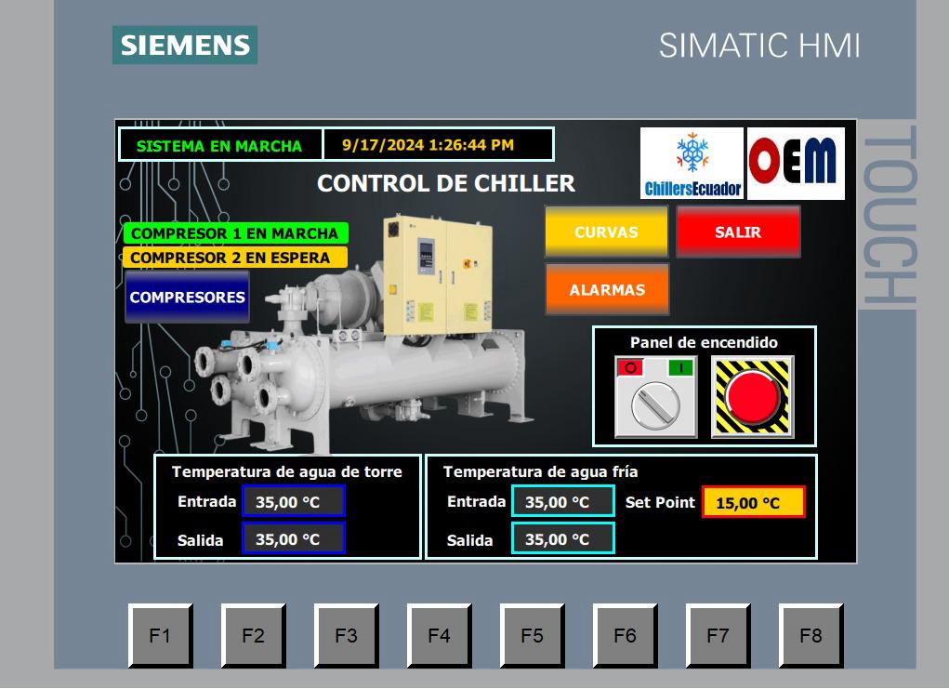This screenshot has height=689, width=949.
Task: Select the cold water Entrada temperature field
Action: pyautogui.click(x=563, y=501)
